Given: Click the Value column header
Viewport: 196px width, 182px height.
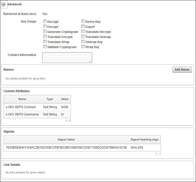Looking at the screenshot, I should [x=65, y=99].
